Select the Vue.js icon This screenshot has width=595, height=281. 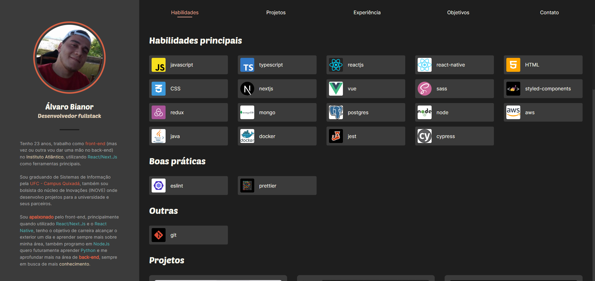[x=336, y=89]
